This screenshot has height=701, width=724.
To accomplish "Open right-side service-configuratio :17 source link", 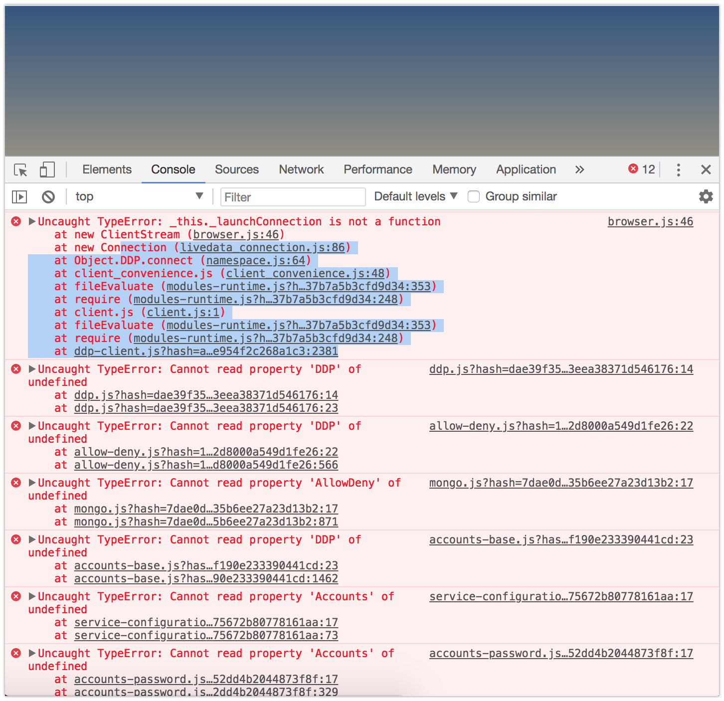I will [x=561, y=596].
